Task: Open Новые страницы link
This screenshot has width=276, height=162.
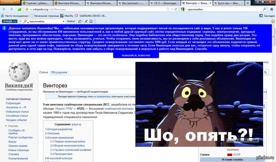Action: 19,150
